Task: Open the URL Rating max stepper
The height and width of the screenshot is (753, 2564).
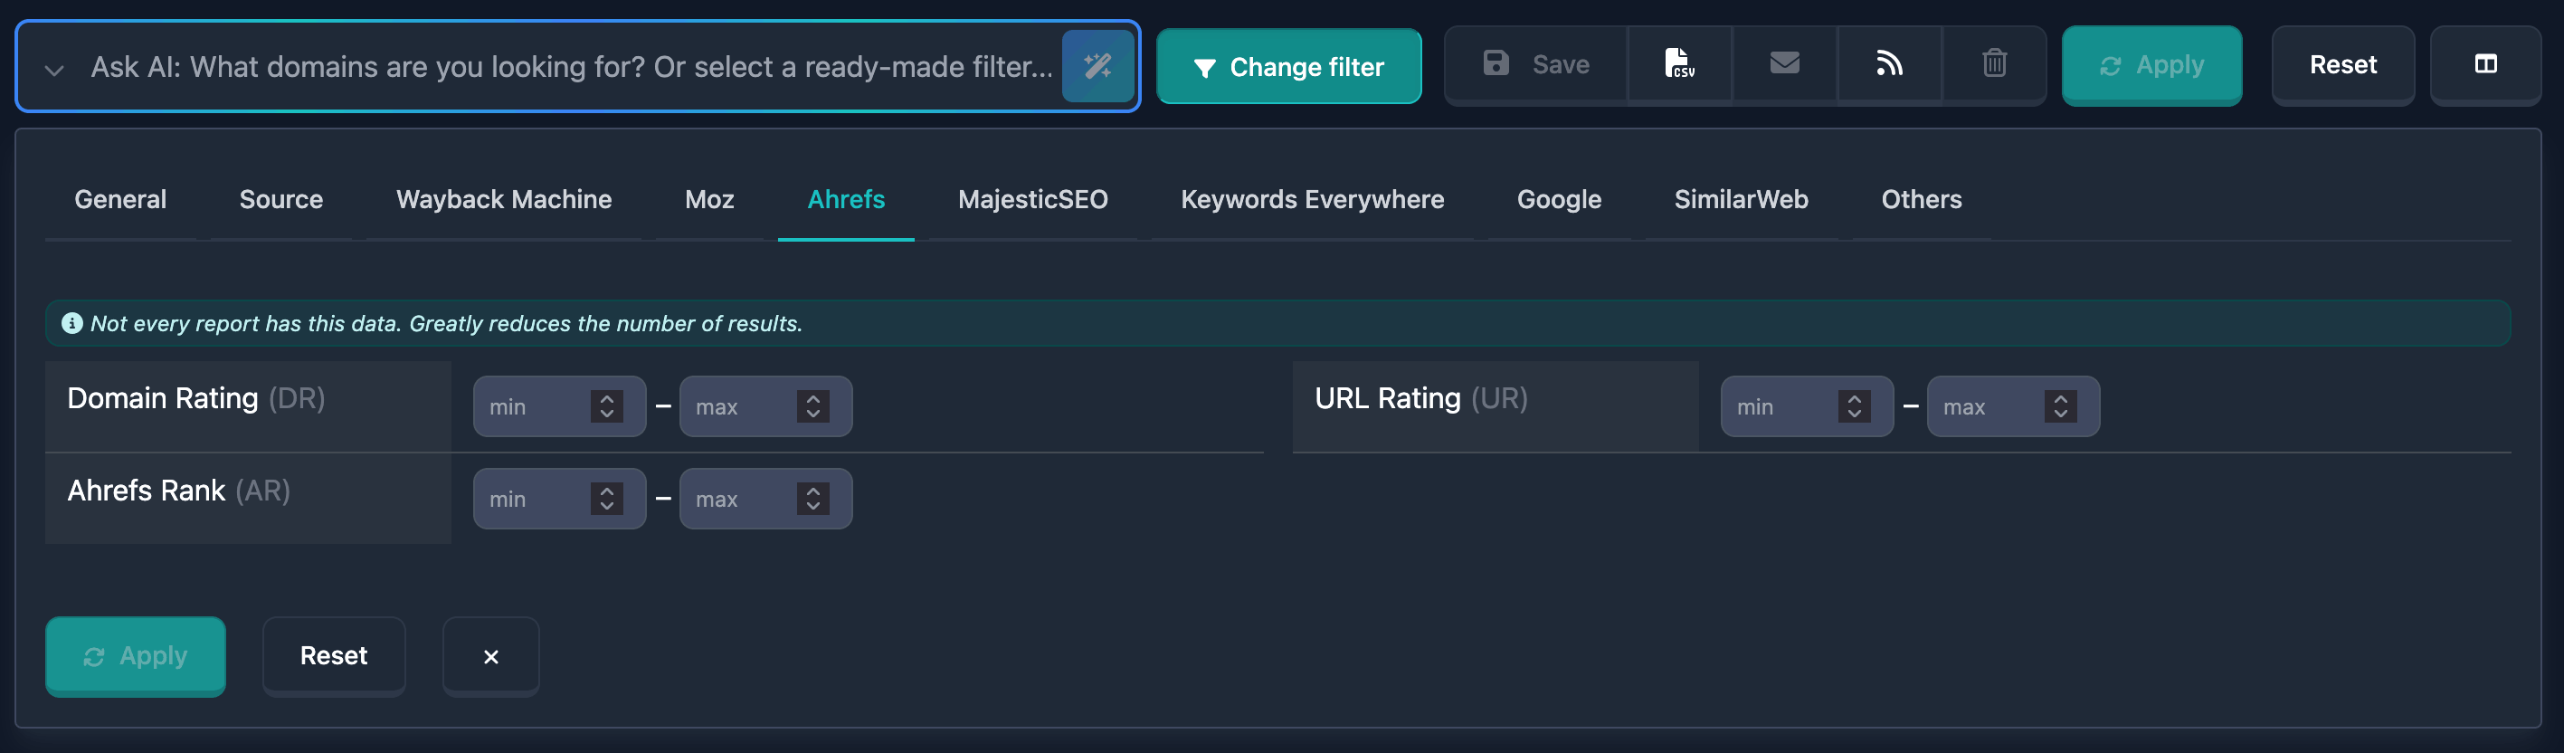Action: [2059, 405]
